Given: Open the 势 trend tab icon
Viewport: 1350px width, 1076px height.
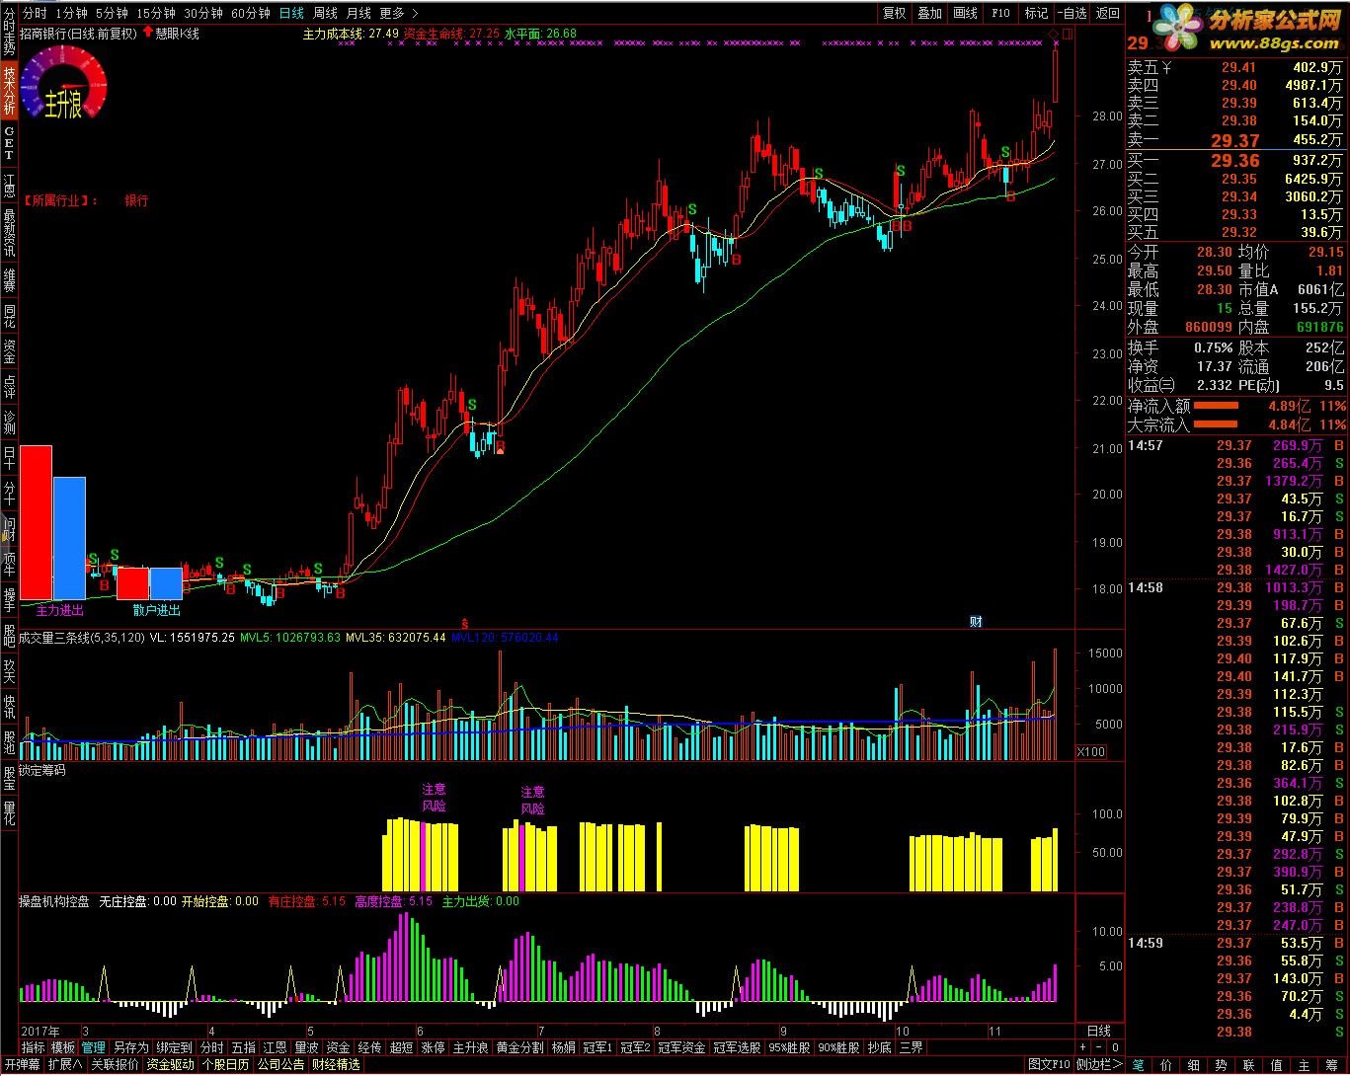Looking at the screenshot, I should pos(1222,1065).
